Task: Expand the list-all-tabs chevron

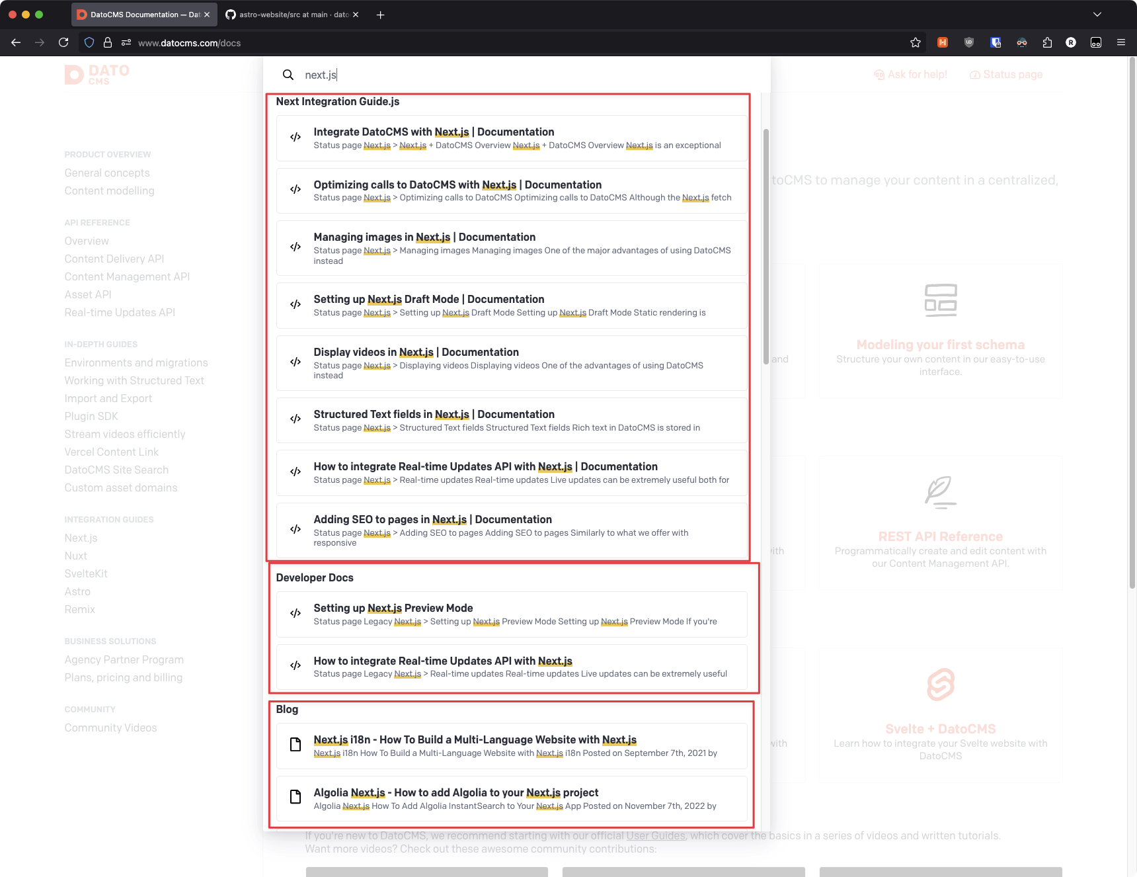Action: (1097, 15)
